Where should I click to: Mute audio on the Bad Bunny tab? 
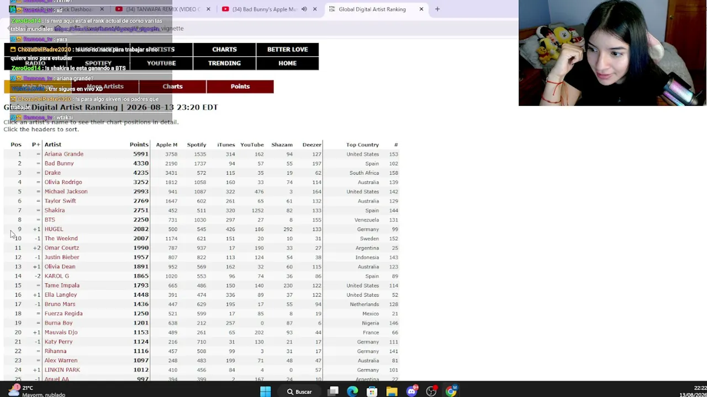304,9
